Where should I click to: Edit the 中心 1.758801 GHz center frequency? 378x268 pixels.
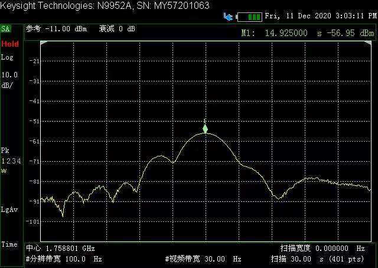[x=60, y=249]
